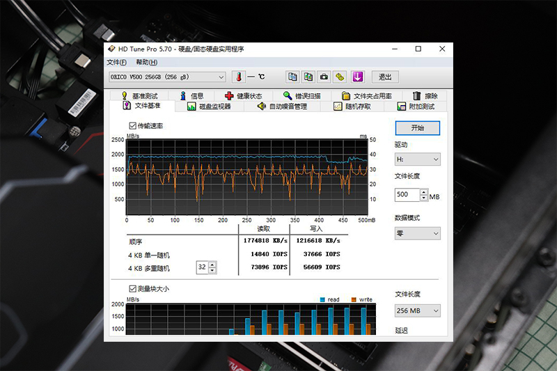557x371 pixels.
Task: Click the copy screenshot to clipboard icon
Action: pos(308,77)
